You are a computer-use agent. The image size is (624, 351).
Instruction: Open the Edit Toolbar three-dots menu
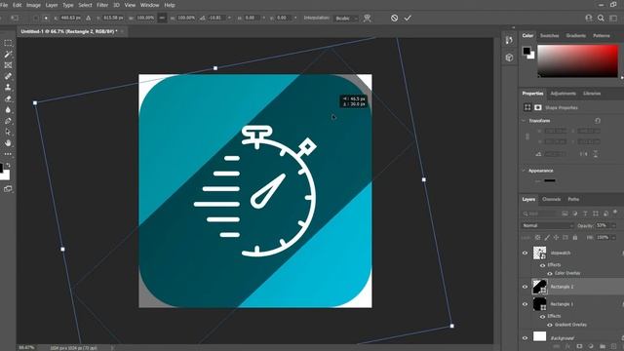tap(8, 154)
